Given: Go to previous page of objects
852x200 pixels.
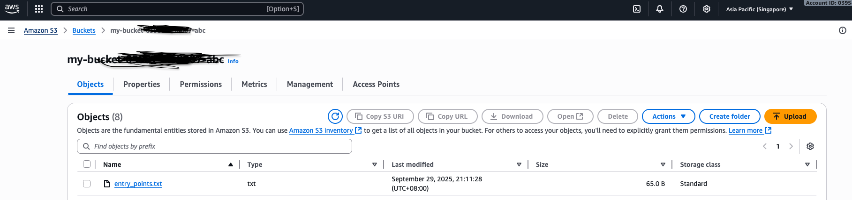Looking at the screenshot, I should tap(765, 146).
